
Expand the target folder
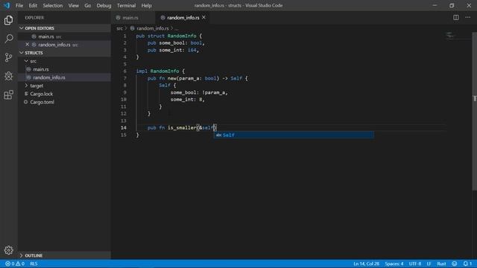point(27,86)
